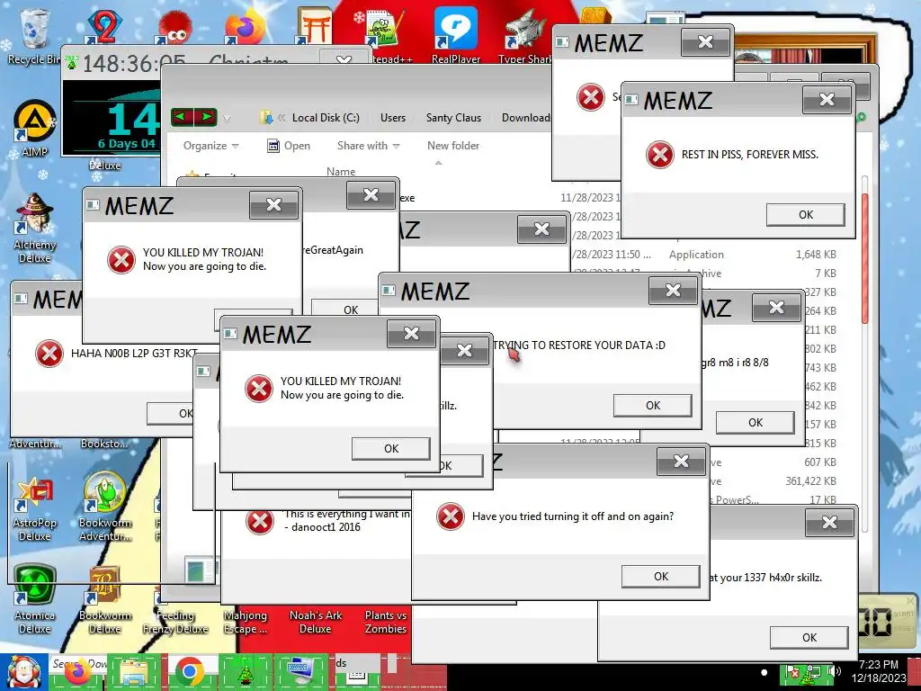
Task: Click the computer-with-keyboard taskbar icon
Action: (x=300, y=672)
